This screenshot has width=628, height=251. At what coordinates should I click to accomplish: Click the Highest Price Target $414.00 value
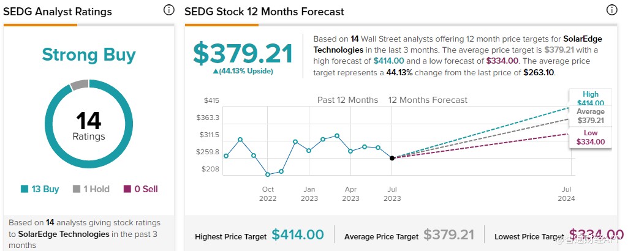pos(298,234)
